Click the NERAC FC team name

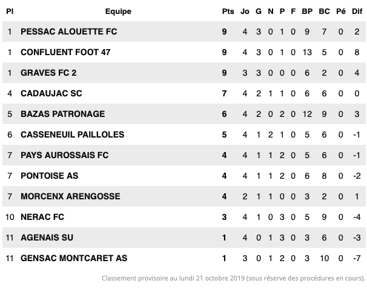coord(42,217)
